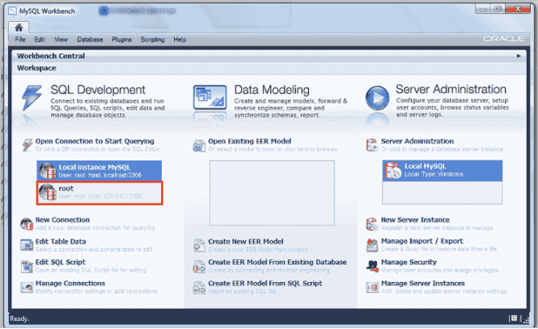Click the Manage Import / Export link
This screenshot has width=538, height=329.
click(x=422, y=241)
